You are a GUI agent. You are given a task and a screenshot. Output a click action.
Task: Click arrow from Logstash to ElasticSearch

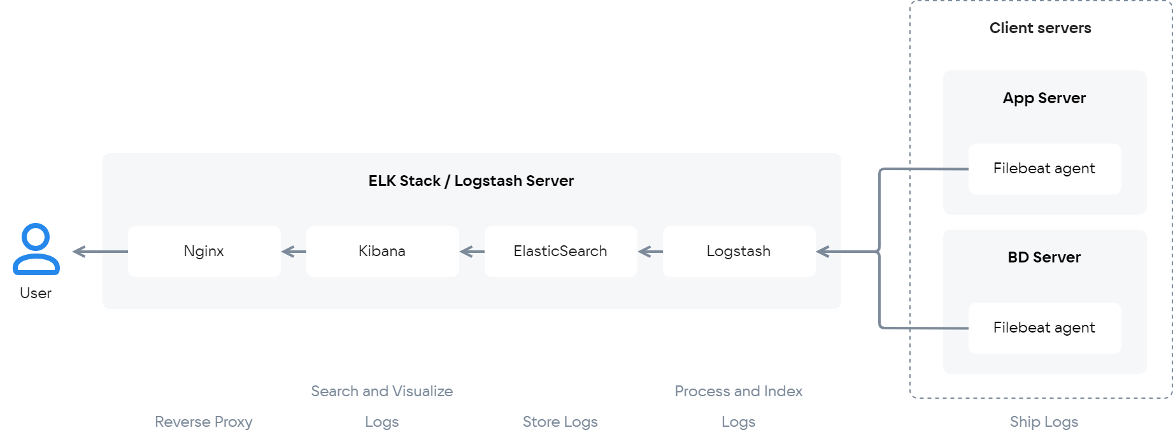coord(650,252)
